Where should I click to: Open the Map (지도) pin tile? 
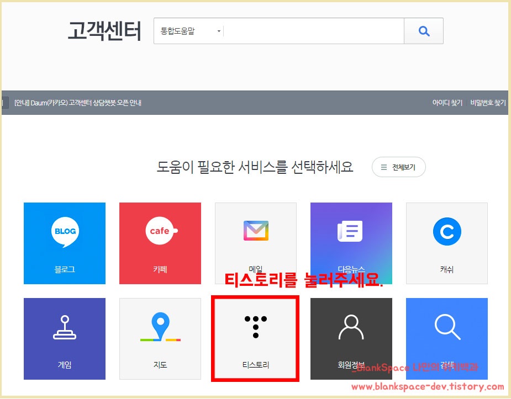(x=160, y=338)
